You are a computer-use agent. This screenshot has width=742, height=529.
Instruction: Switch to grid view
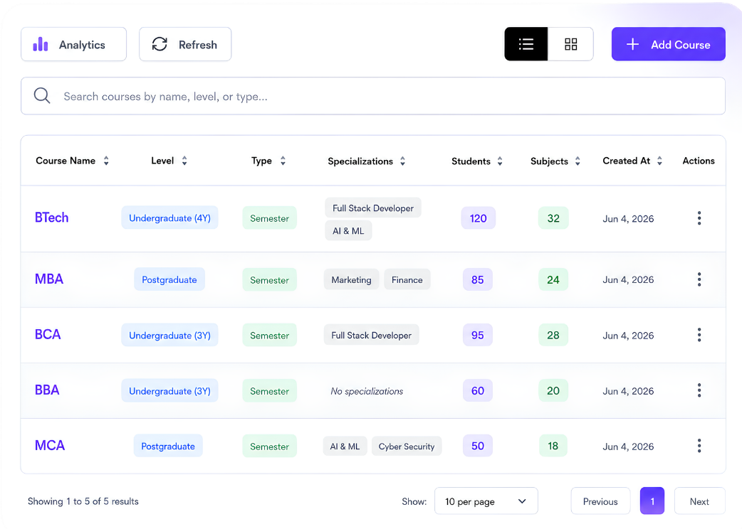tap(570, 44)
